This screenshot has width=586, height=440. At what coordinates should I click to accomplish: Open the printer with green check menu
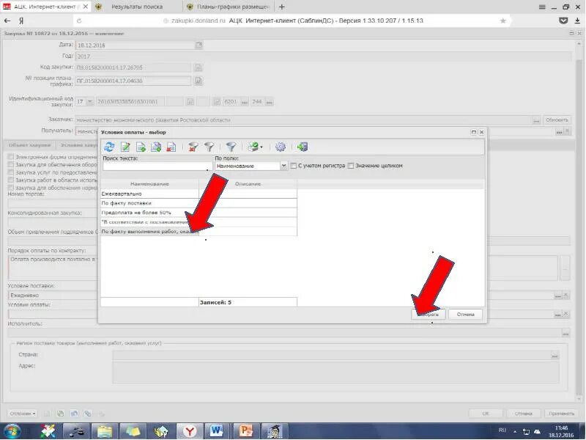(255, 147)
